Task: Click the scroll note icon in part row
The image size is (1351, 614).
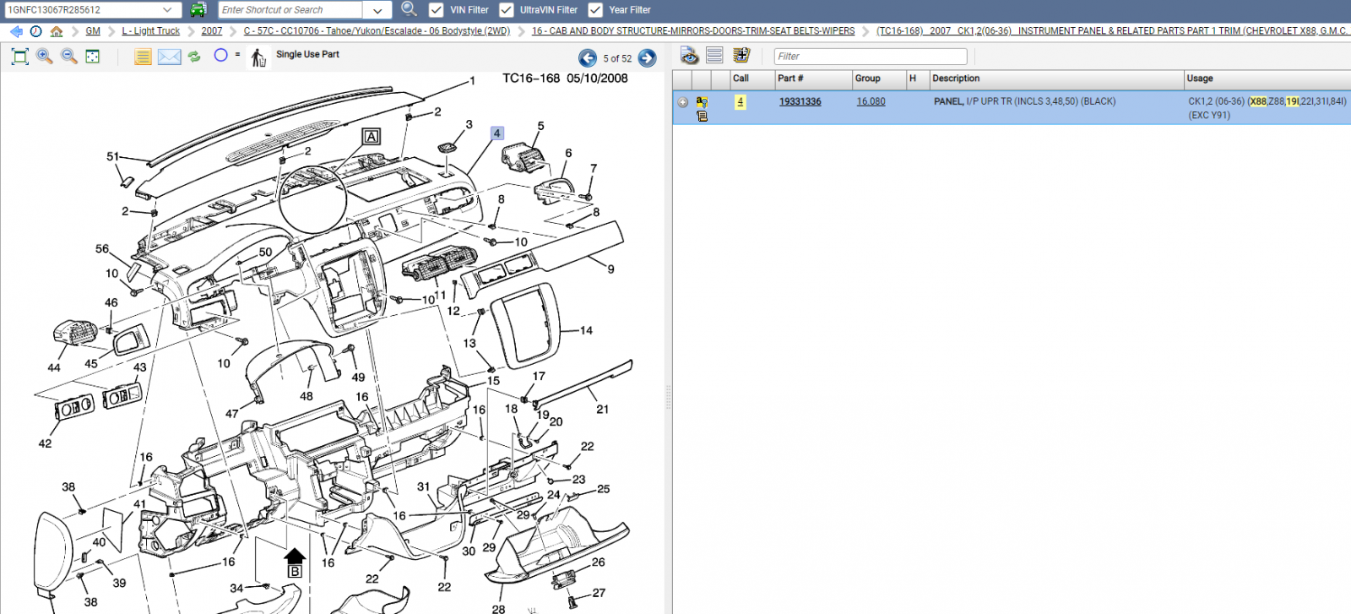Action: [702, 116]
